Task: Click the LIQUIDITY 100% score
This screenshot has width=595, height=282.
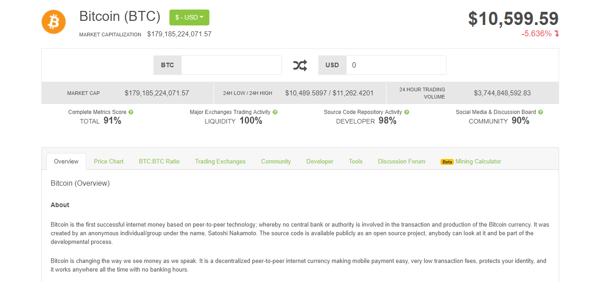Action: (x=233, y=121)
